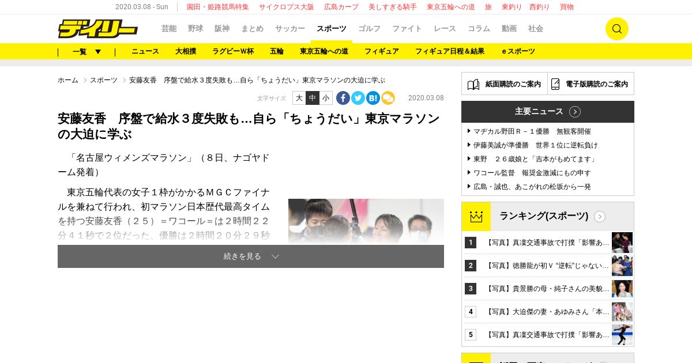Open the 買物 top link
This screenshot has height=363, width=692.
click(x=567, y=7)
